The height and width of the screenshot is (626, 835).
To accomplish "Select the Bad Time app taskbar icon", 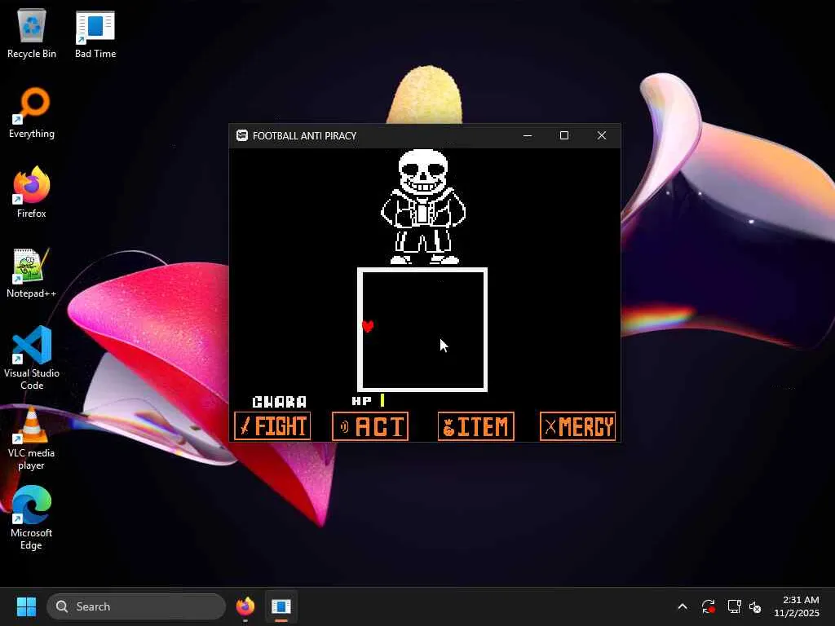I will tap(281, 606).
